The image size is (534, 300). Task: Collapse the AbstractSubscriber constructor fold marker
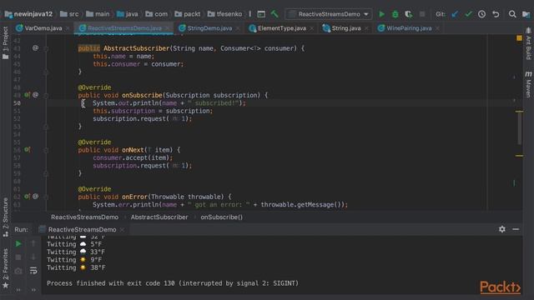(x=46, y=48)
